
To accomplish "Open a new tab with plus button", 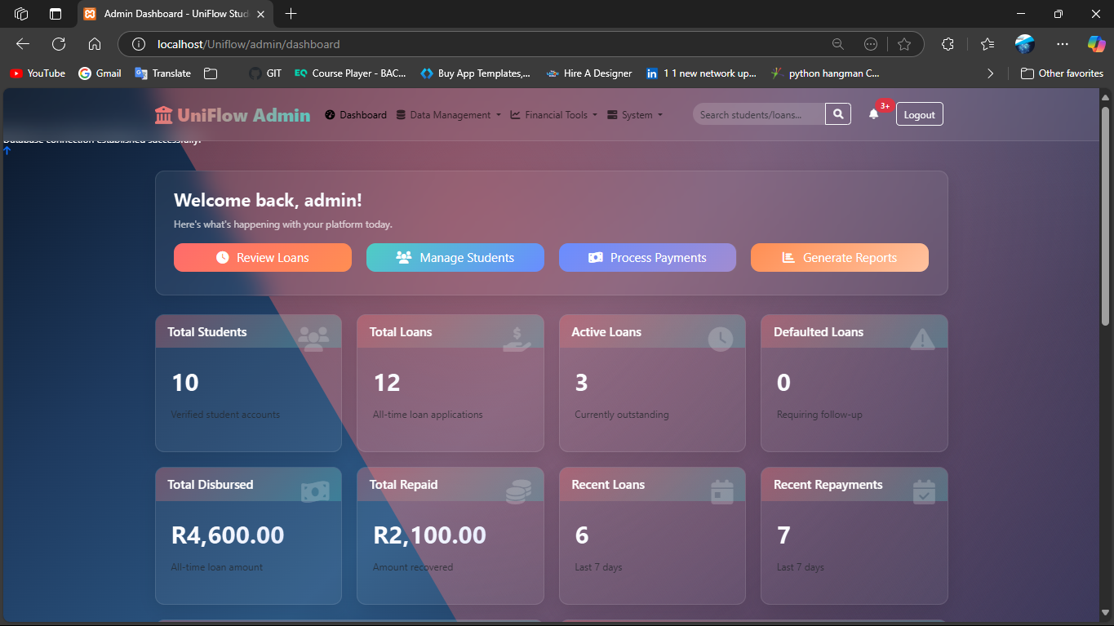I will tap(291, 14).
